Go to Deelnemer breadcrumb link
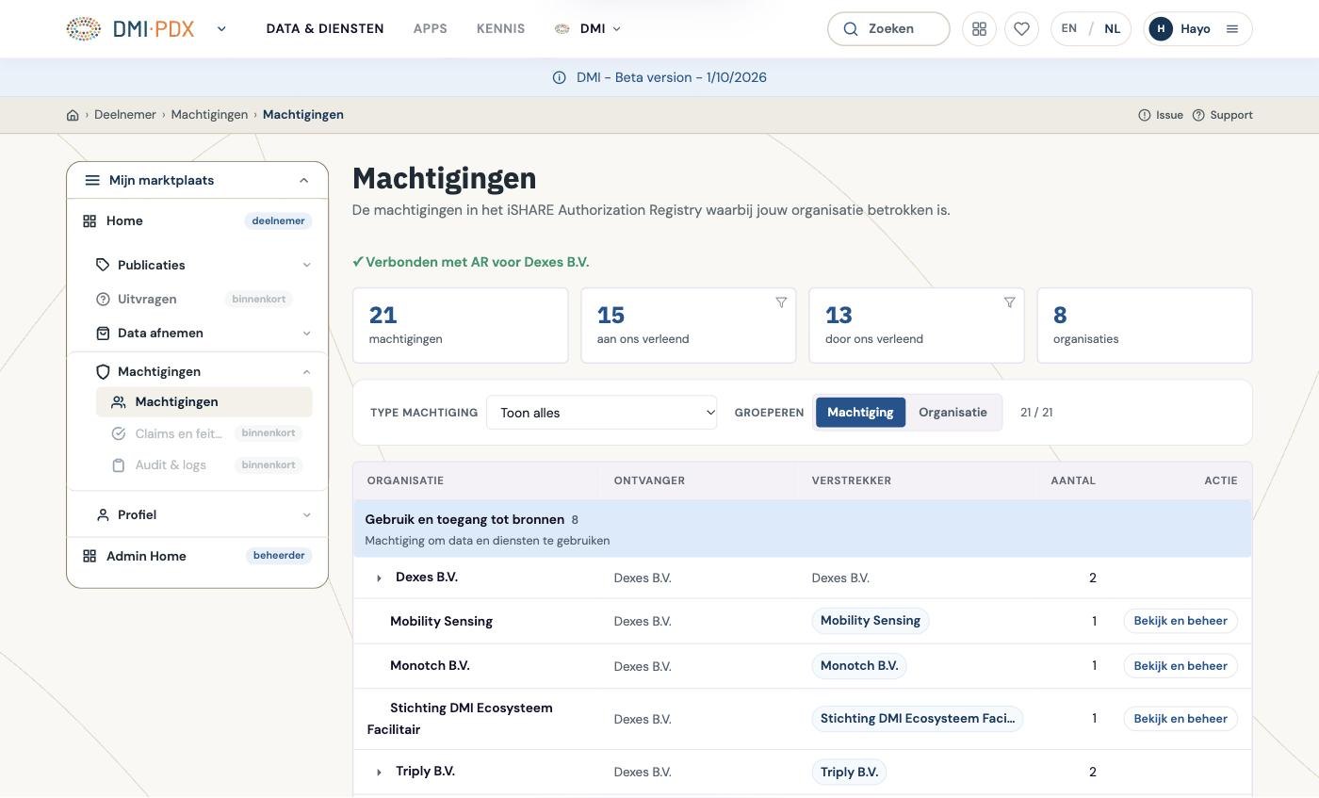The height and width of the screenshot is (798, 1319). (125, 115)
